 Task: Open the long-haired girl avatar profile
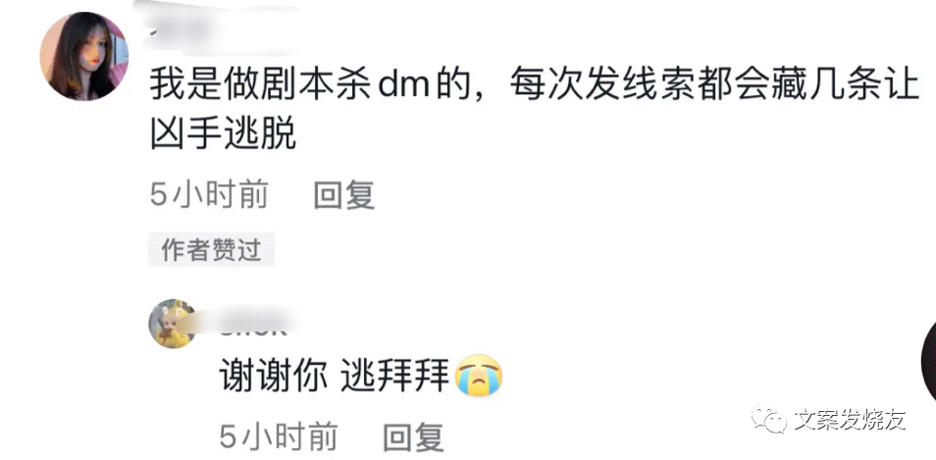click(x=83, y=56)
